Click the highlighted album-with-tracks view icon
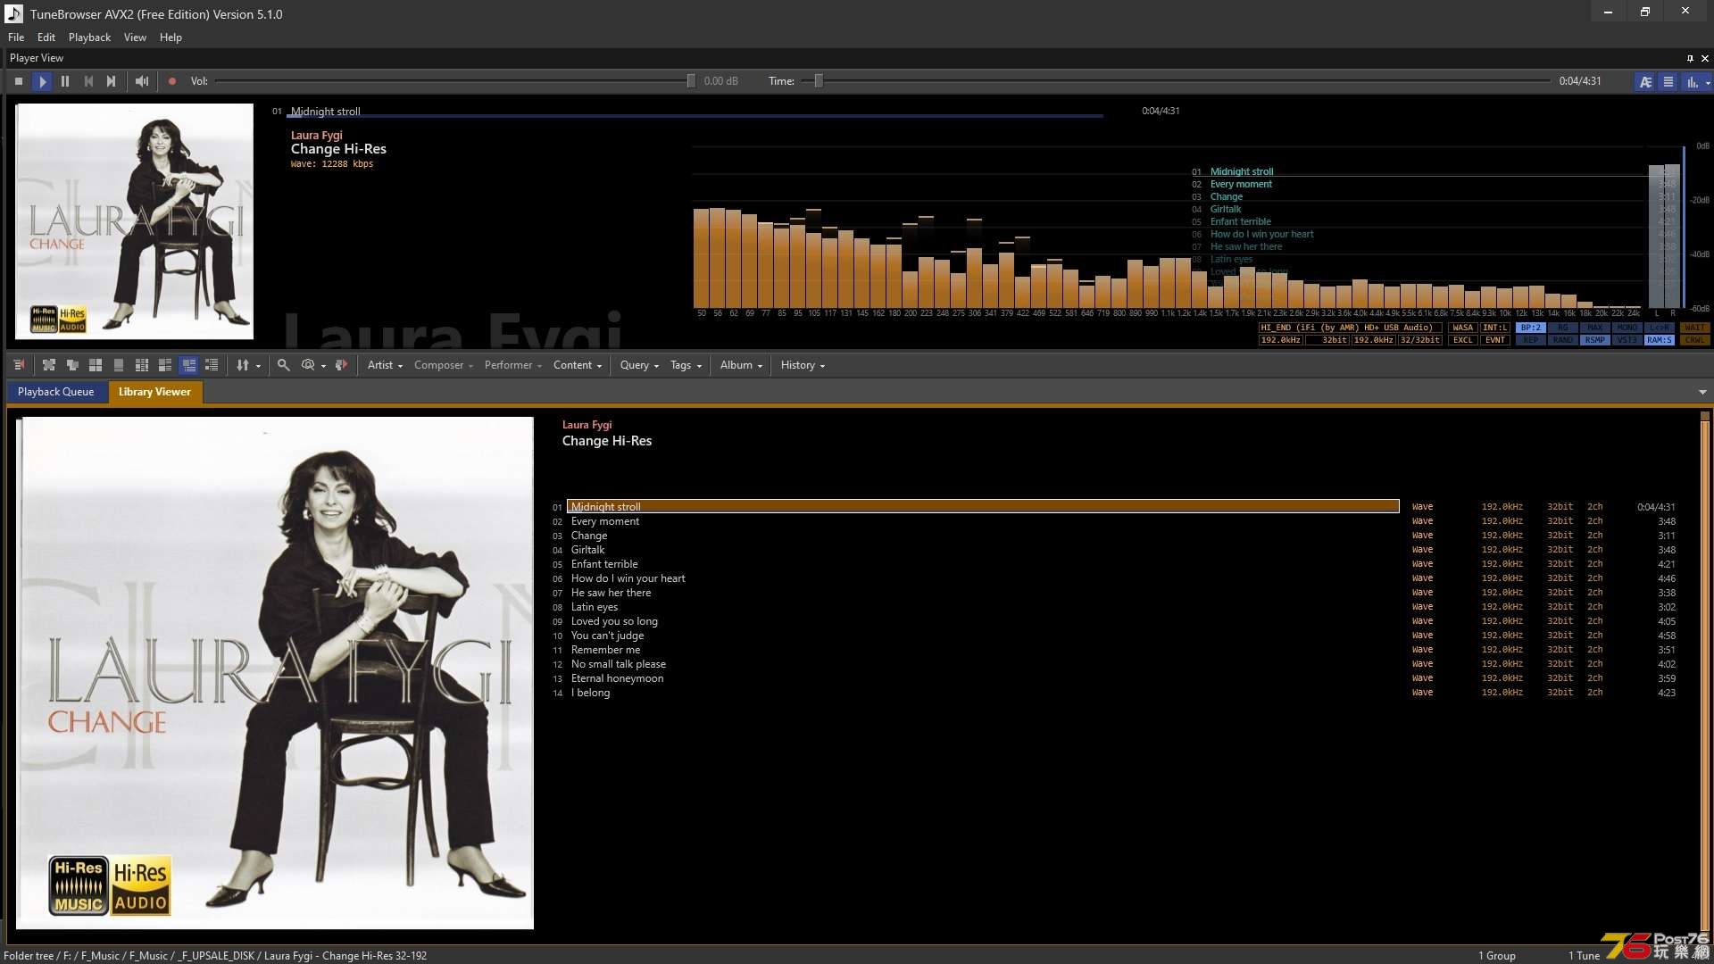Image resolution: width=1714 pixels, height=964 pixels. (188, 365)
